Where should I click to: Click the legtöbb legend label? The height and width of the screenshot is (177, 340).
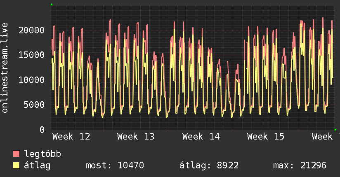(x=42, y=154)
